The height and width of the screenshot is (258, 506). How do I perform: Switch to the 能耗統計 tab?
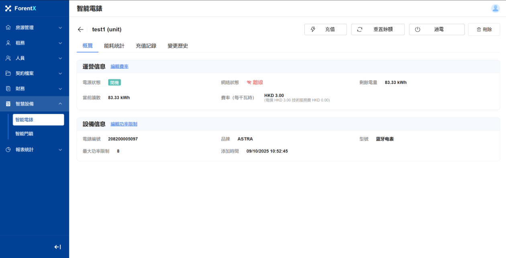(x=114, y=46)
